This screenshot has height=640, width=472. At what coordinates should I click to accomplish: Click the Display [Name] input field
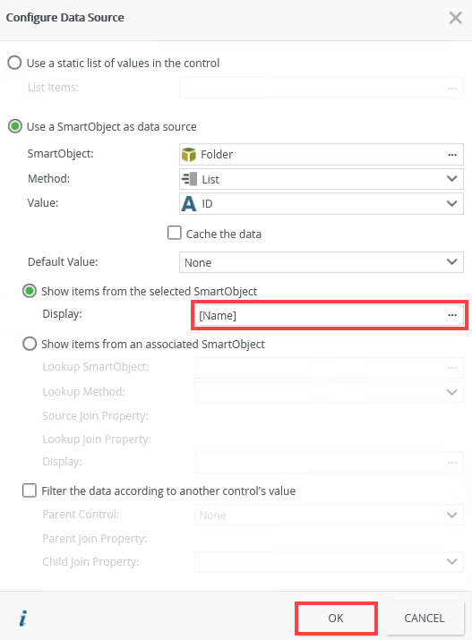[x=329, y=315]
